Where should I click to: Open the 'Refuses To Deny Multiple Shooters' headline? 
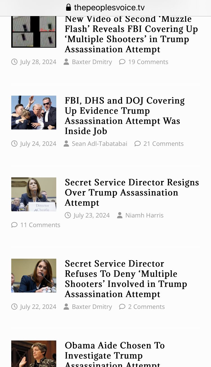[x=126, y=279]
